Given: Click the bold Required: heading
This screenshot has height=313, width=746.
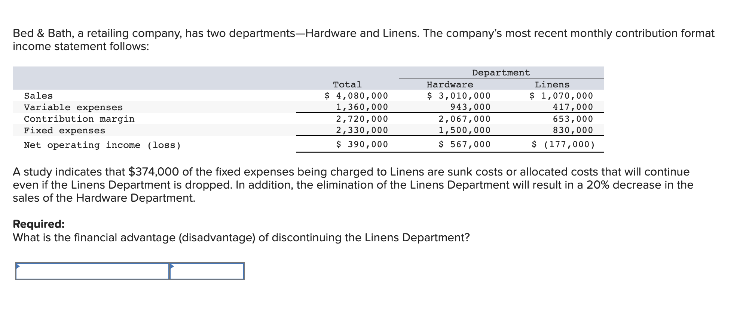Looking at the screenshot, I should [39, 224].
